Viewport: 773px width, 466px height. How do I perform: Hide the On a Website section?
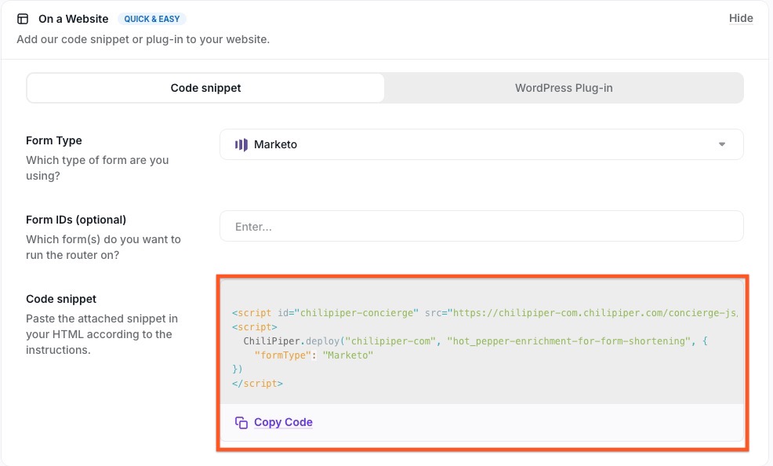740,18
